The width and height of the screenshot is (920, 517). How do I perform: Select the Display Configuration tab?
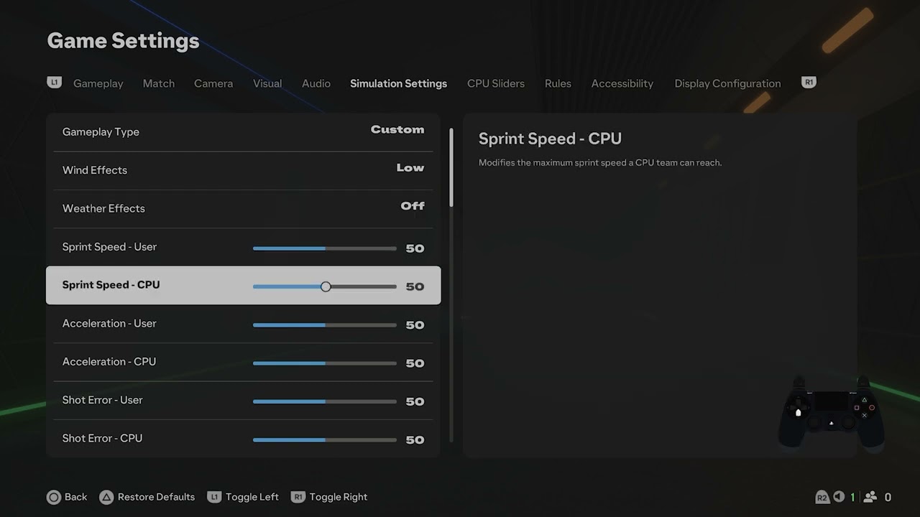(727, 83)
